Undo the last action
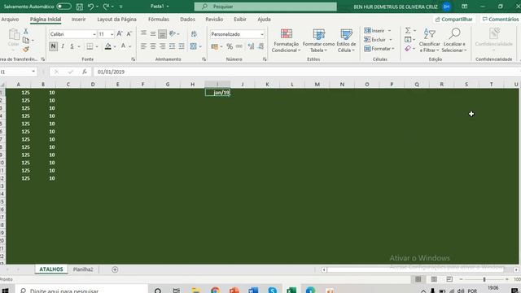 coord(90,7)
